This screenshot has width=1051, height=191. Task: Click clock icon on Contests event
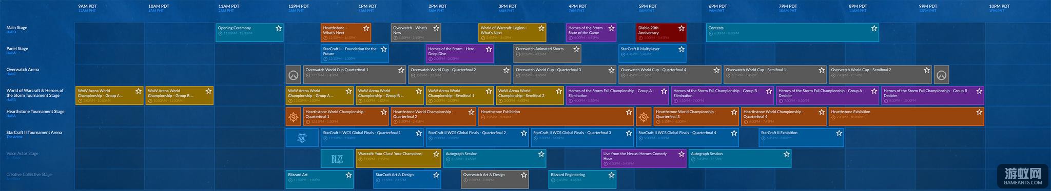(x=711, y=33)
